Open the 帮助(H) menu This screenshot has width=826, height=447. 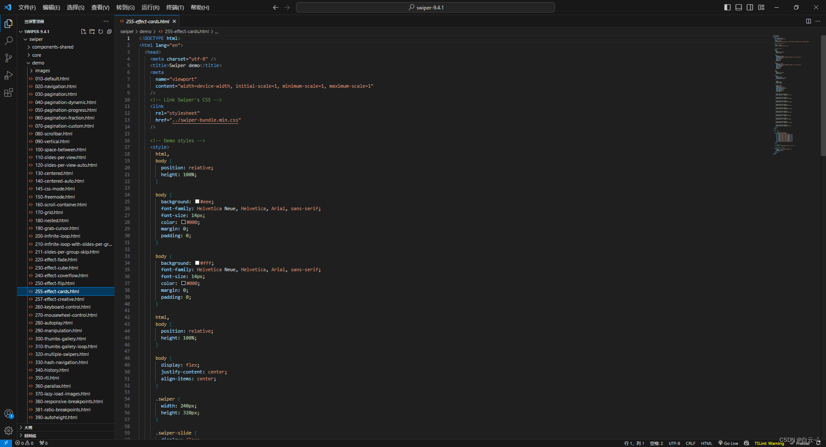point(200,7)
